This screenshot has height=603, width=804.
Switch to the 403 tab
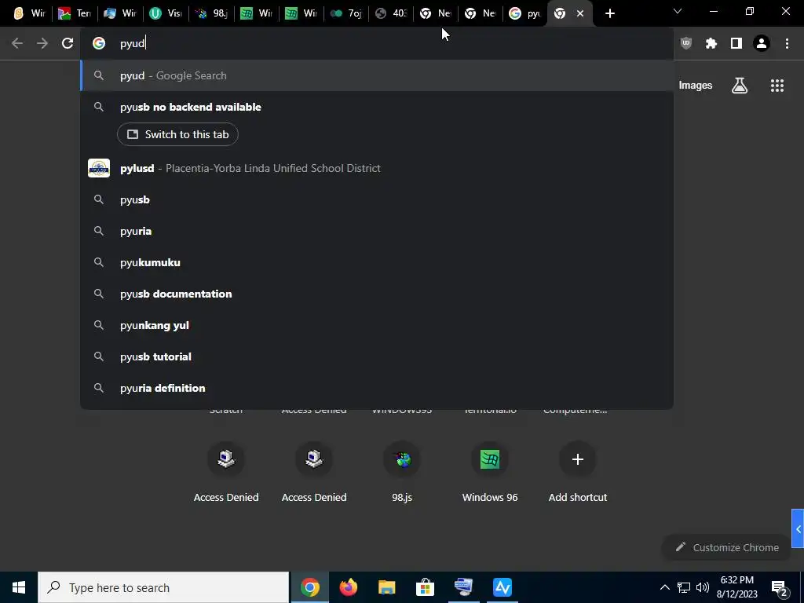click(391, 13)
